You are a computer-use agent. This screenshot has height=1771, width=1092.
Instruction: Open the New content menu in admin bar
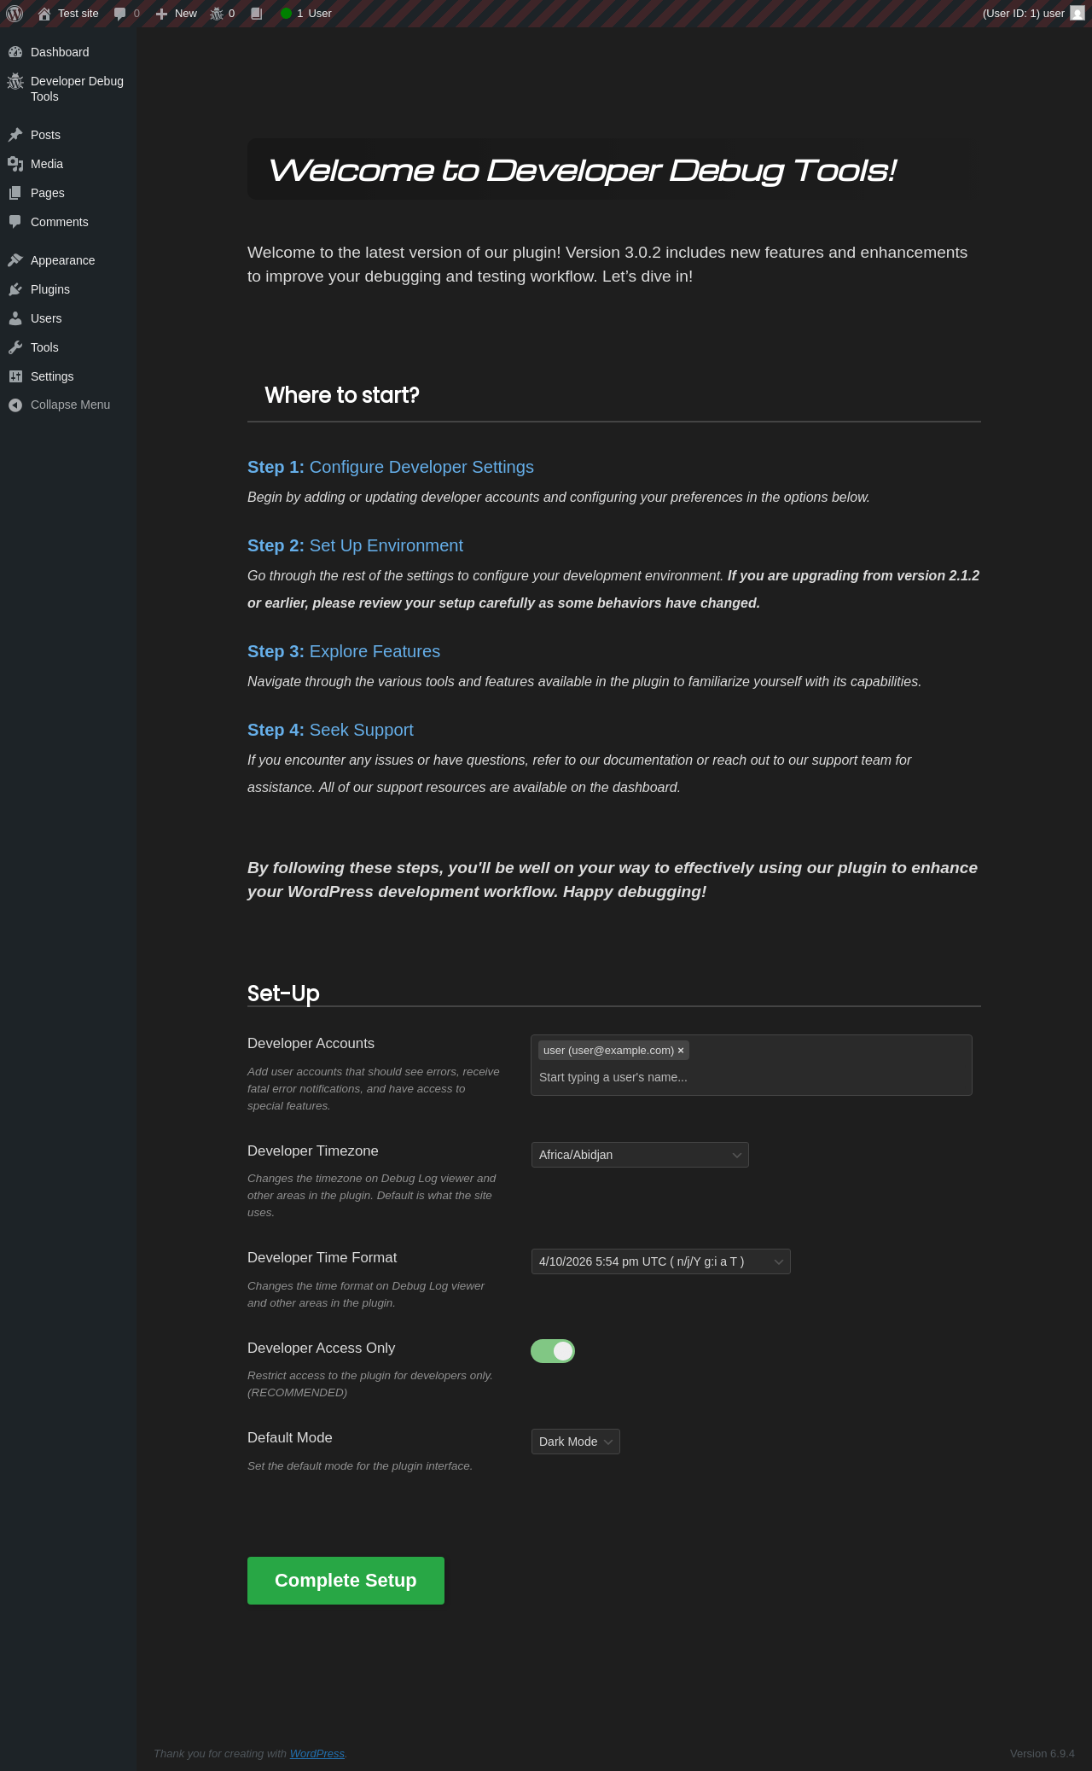(x=177, y=14)
